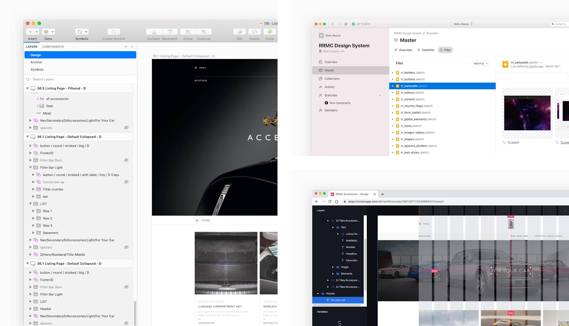This screenshot has width=569, height=326.
Task: Collapse the 06.5 Listing Page artboard
Action: (x=28, y=88)
